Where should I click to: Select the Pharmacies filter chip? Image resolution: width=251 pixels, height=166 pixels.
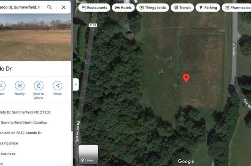[x=236, y=8]
